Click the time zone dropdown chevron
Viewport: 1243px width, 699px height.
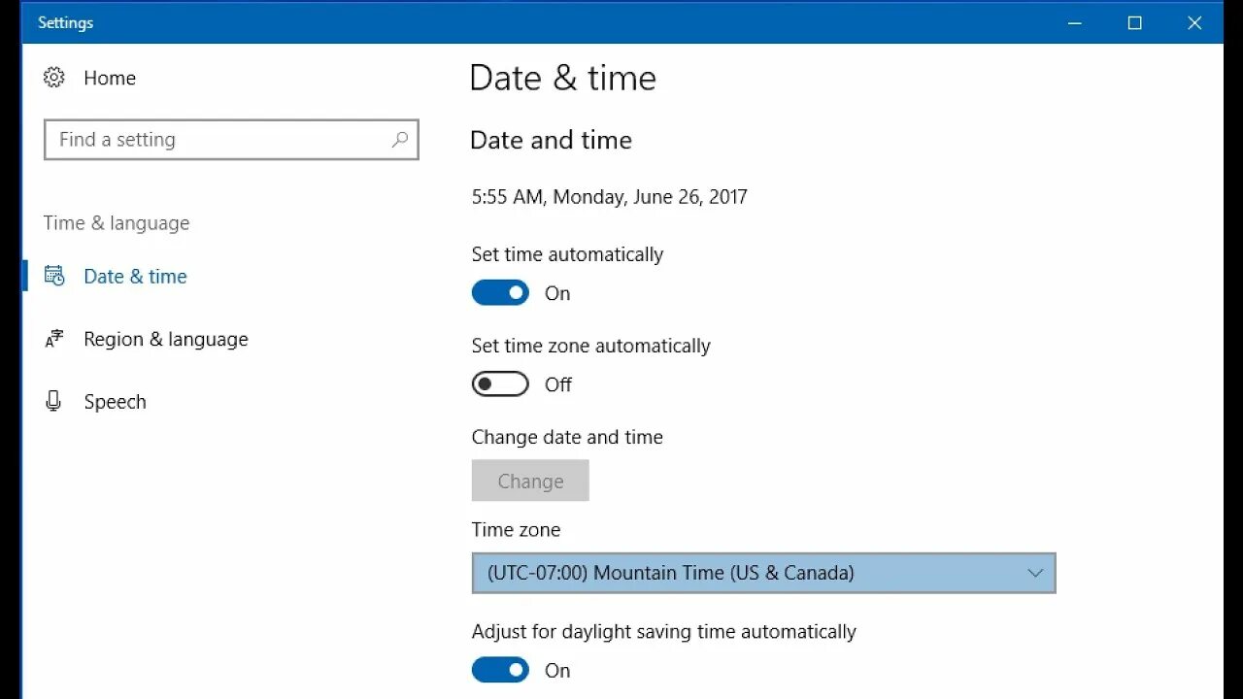coord(1035,573)
